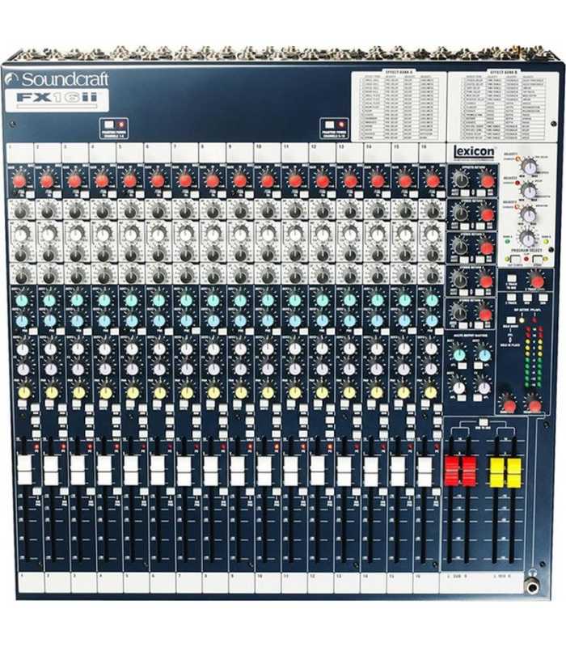Adjust channel 8 red gain knob

click(213, 180)
